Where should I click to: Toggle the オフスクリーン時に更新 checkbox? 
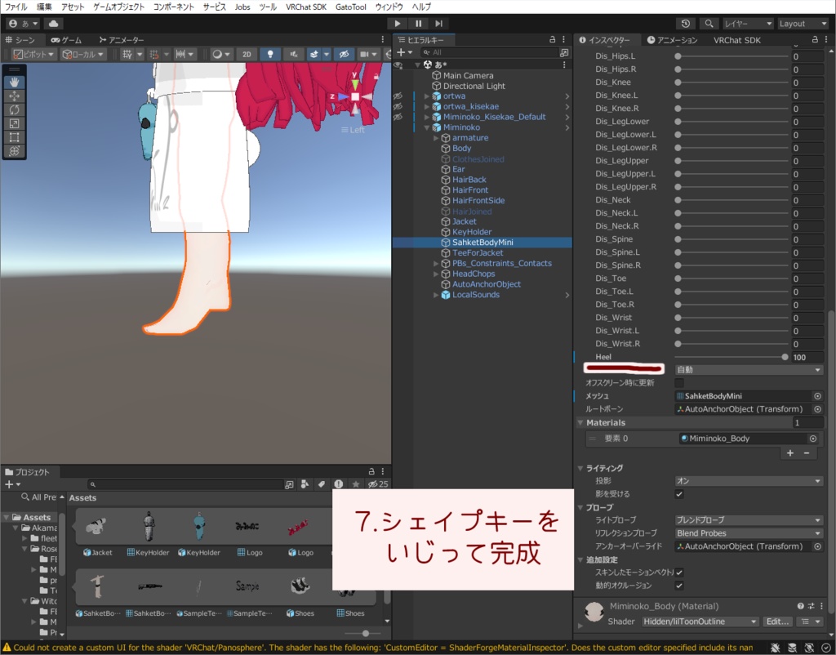[x=679, y=382]
